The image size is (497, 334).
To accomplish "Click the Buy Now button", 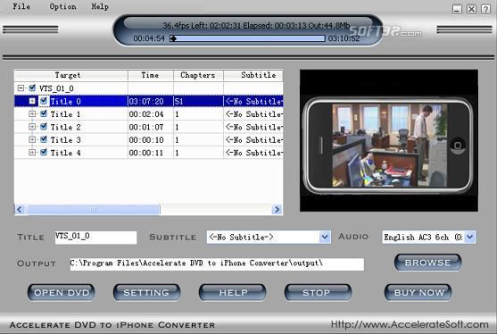I will click(418, 292).
